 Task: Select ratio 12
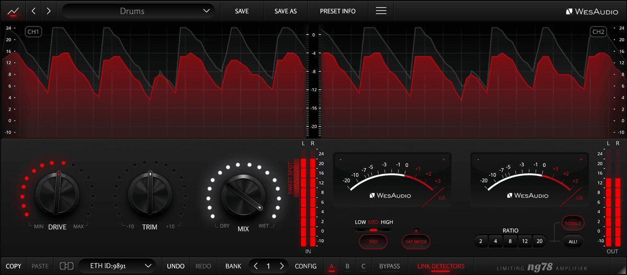click(x=525, y=242)
